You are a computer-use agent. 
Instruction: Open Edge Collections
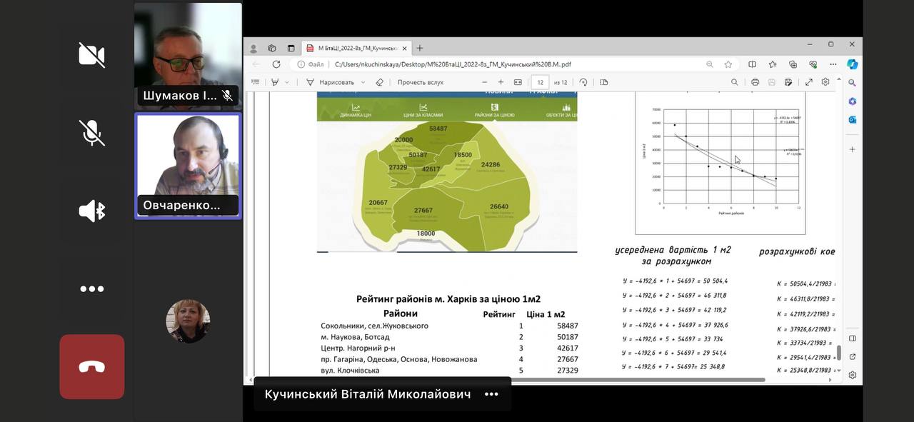pyautogui.click(x=793, y=64)
